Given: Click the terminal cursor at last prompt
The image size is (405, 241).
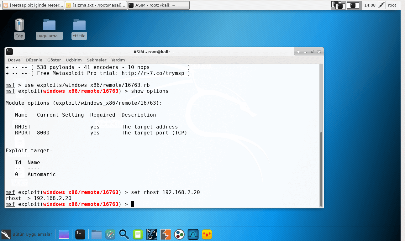Looking at the screenshot, I should [x=133, y=204].
